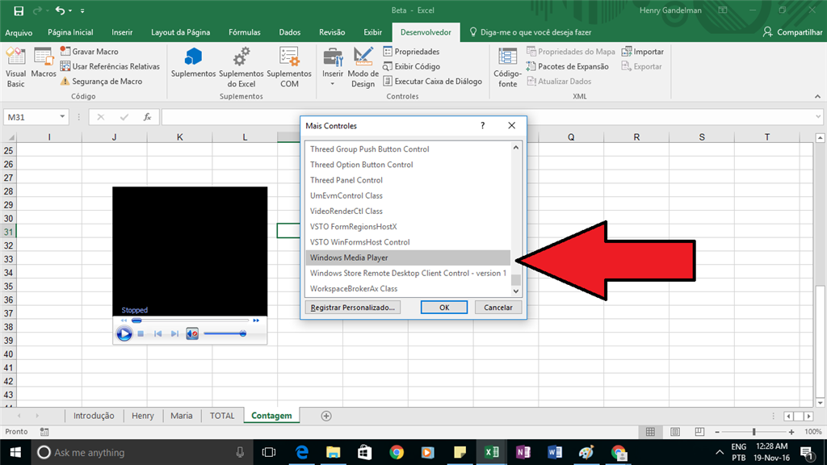Select Windows Media Player in list
827x465 pixels.
[x=408, y=258]
